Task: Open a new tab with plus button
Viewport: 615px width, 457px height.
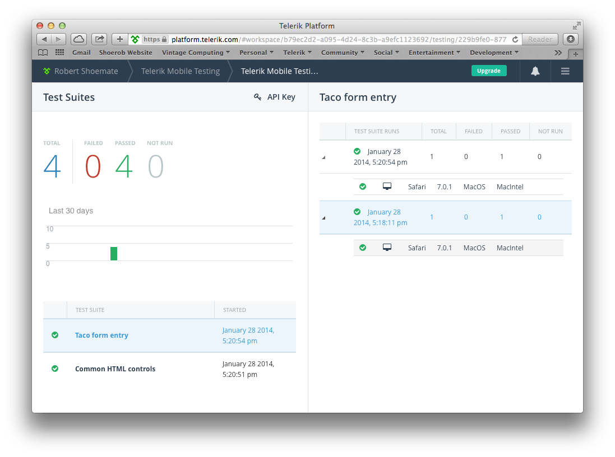Action: tap(575, 54)
